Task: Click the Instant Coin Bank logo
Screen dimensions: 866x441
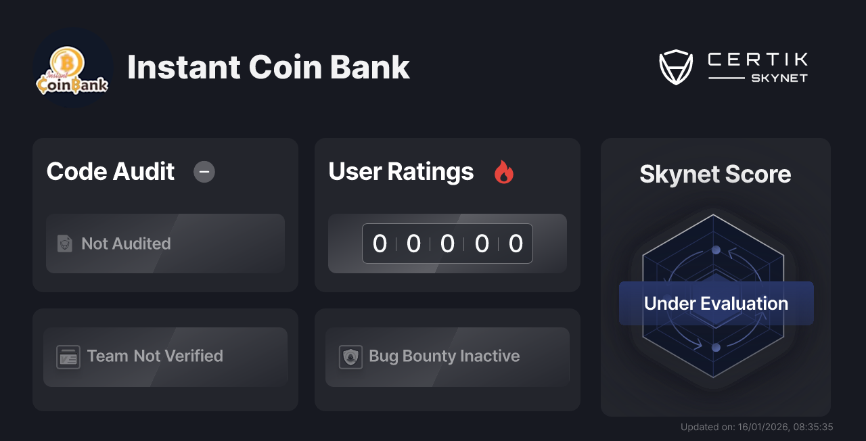Action: (72, 67)
